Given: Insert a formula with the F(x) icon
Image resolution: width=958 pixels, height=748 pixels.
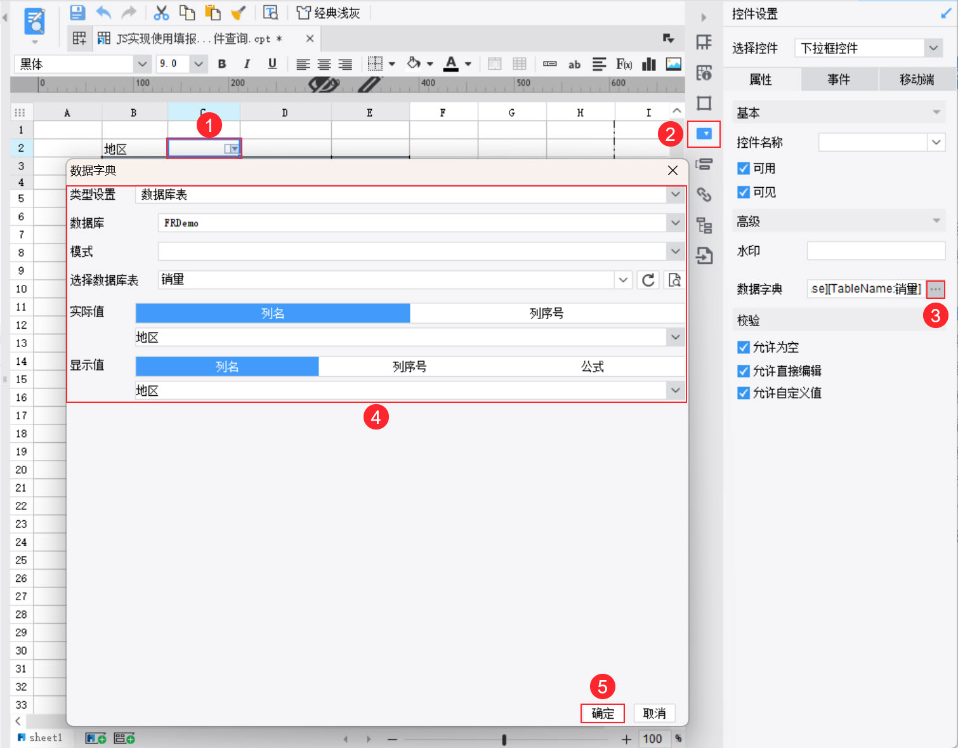Looking at the screenshot, I should [x=624, y=64].
